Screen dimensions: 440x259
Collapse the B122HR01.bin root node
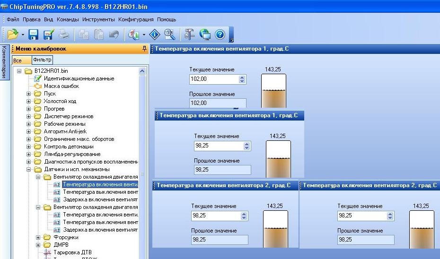coord(19,71)
